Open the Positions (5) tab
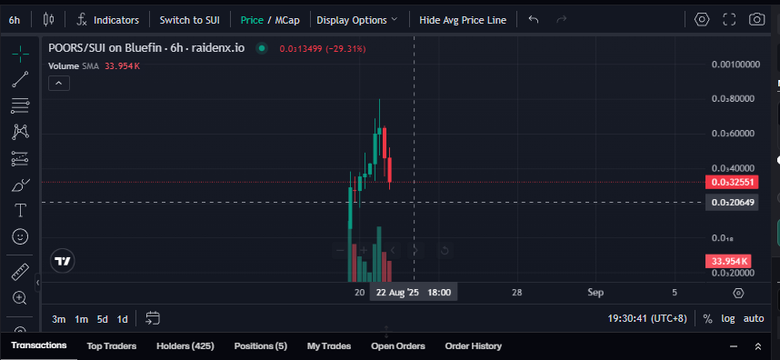The height and width of the screenshot is (360, 780). click(261, 346)
